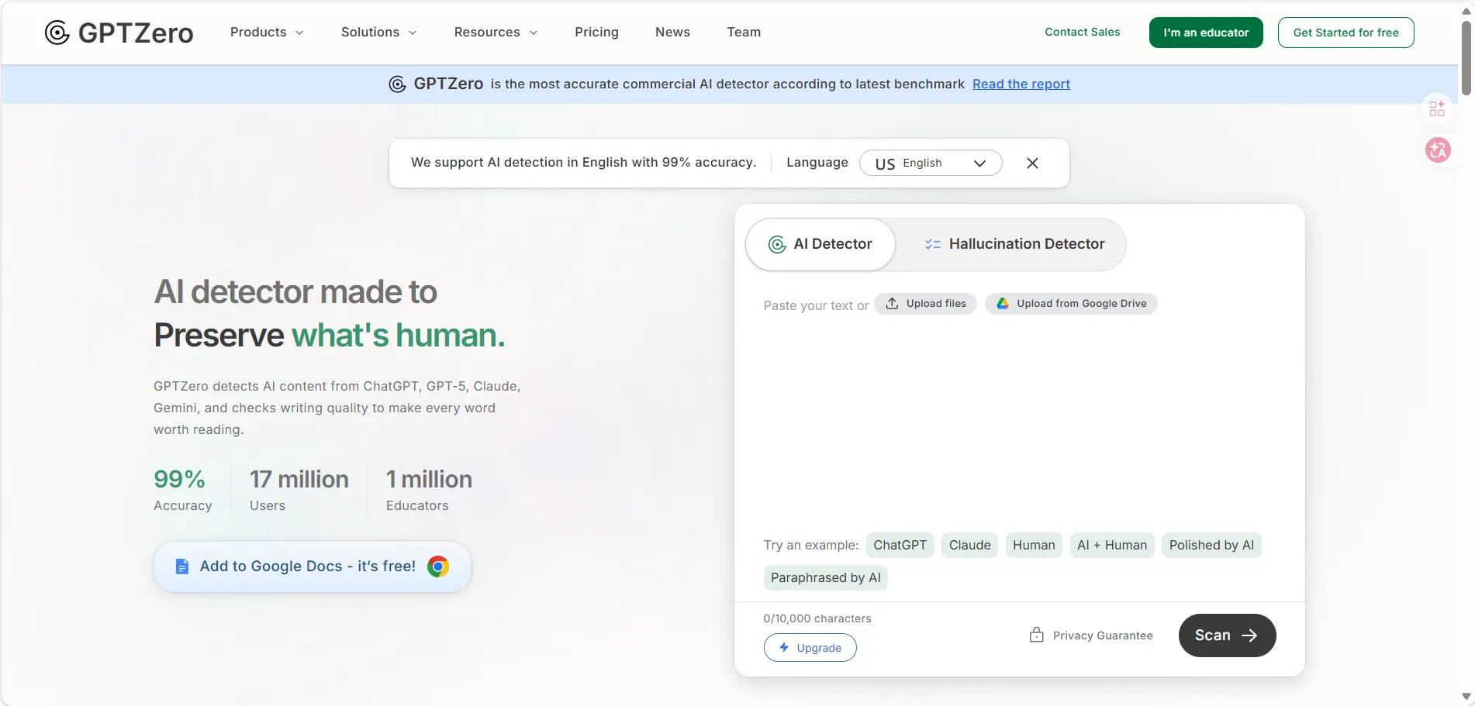
Task: Click the Upload files button
Action: click(x=926, y=303)
